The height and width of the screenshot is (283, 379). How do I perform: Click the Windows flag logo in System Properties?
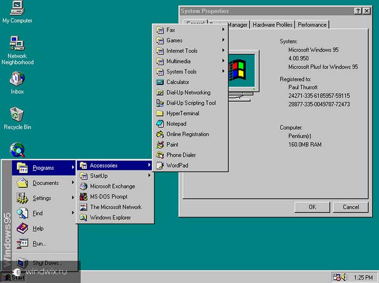[x=237, y=70]
